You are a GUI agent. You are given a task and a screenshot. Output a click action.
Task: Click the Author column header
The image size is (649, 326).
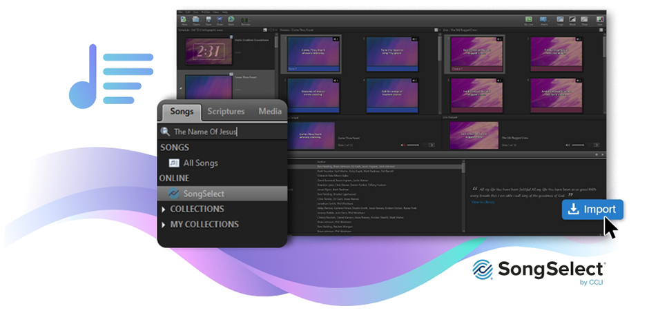coord(322,162)
